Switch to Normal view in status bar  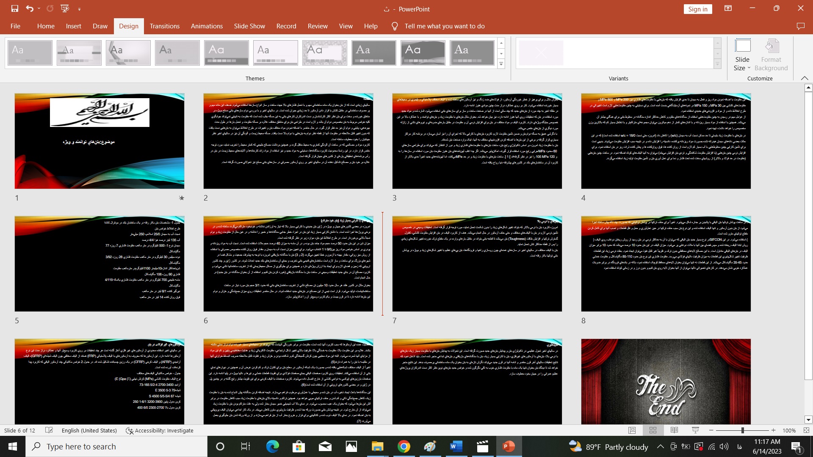coord(632,430)
